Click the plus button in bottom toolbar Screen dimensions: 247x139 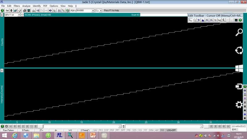15,126
